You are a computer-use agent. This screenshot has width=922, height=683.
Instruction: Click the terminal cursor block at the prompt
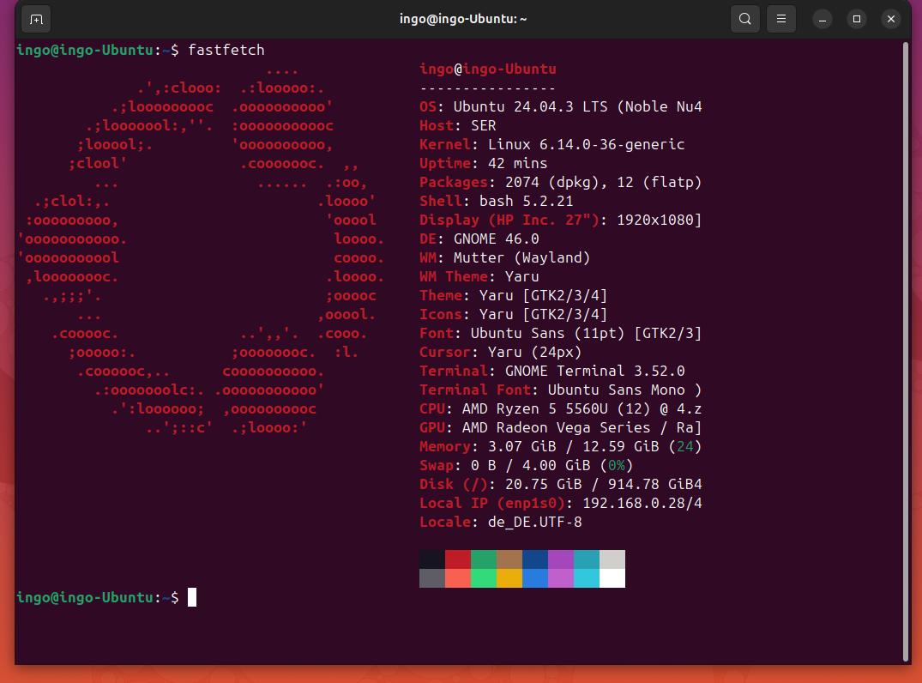pos(192,597)
